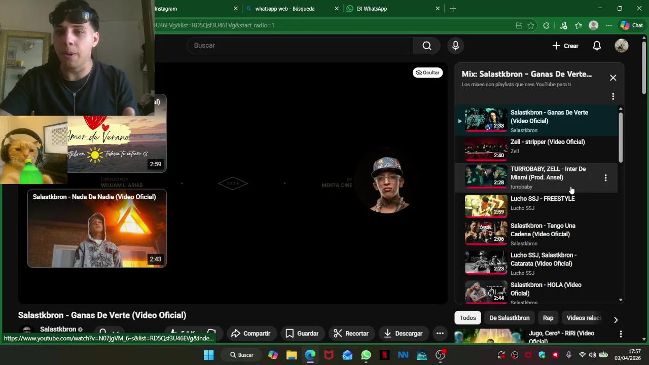The image size is (649, 365).
Task: Open more actions ellipsis below video
Action: click(x=440, y=334)
